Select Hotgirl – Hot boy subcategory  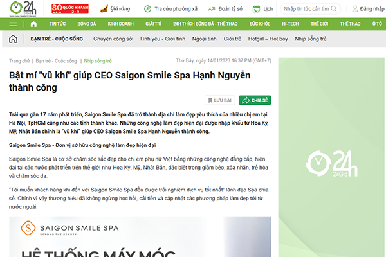pyautogui.click(x=268, y=39)
